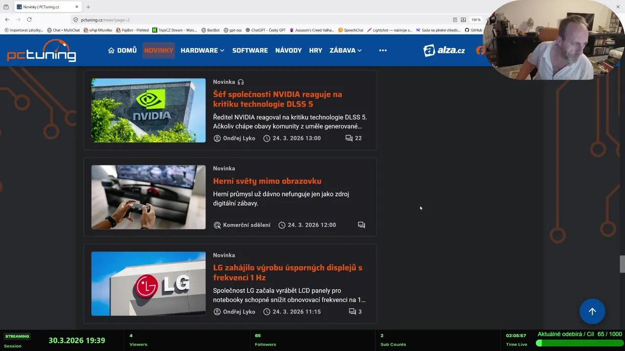Open article LG zahájilo výrobu úsporných displejů
The height and width of the screenshot is (351, 625).
(x=288, y=273)
